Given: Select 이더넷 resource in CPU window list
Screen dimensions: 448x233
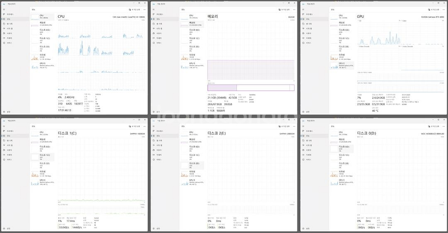Looking at the screenshot, I should coord(42,57).
